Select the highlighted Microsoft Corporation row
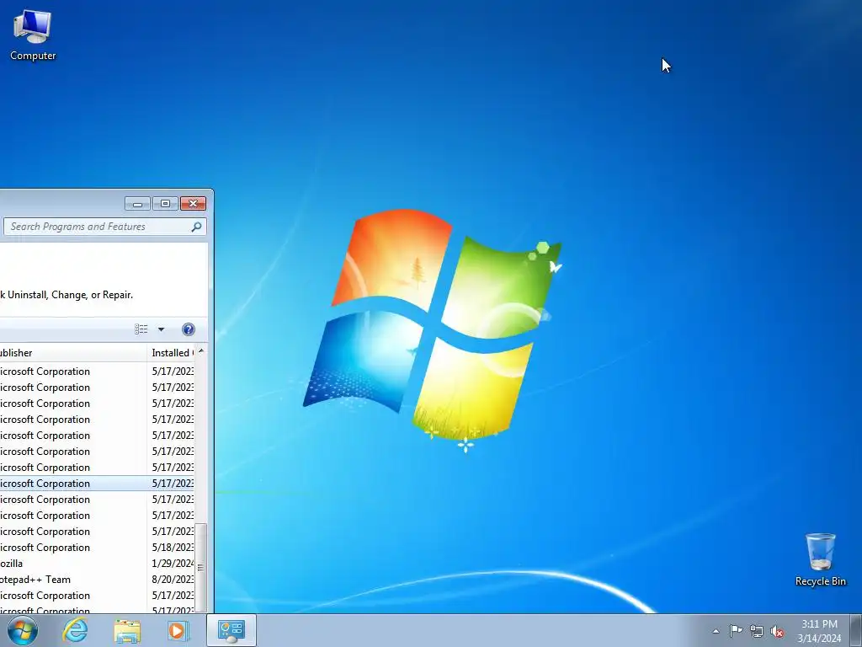 pos(97,483)
